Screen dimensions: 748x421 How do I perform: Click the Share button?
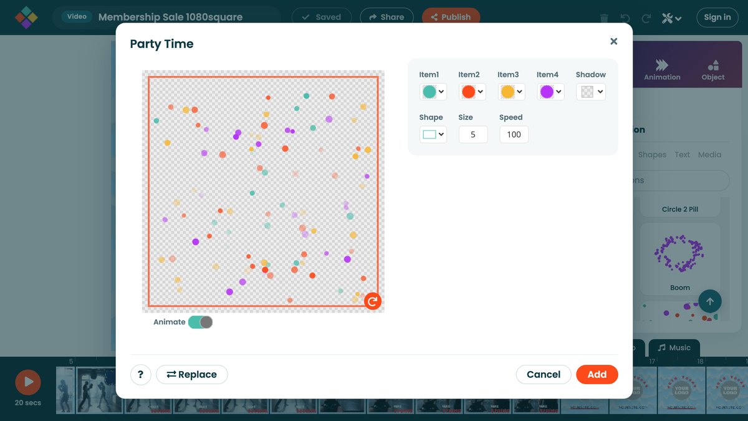[x=386, y=17]
